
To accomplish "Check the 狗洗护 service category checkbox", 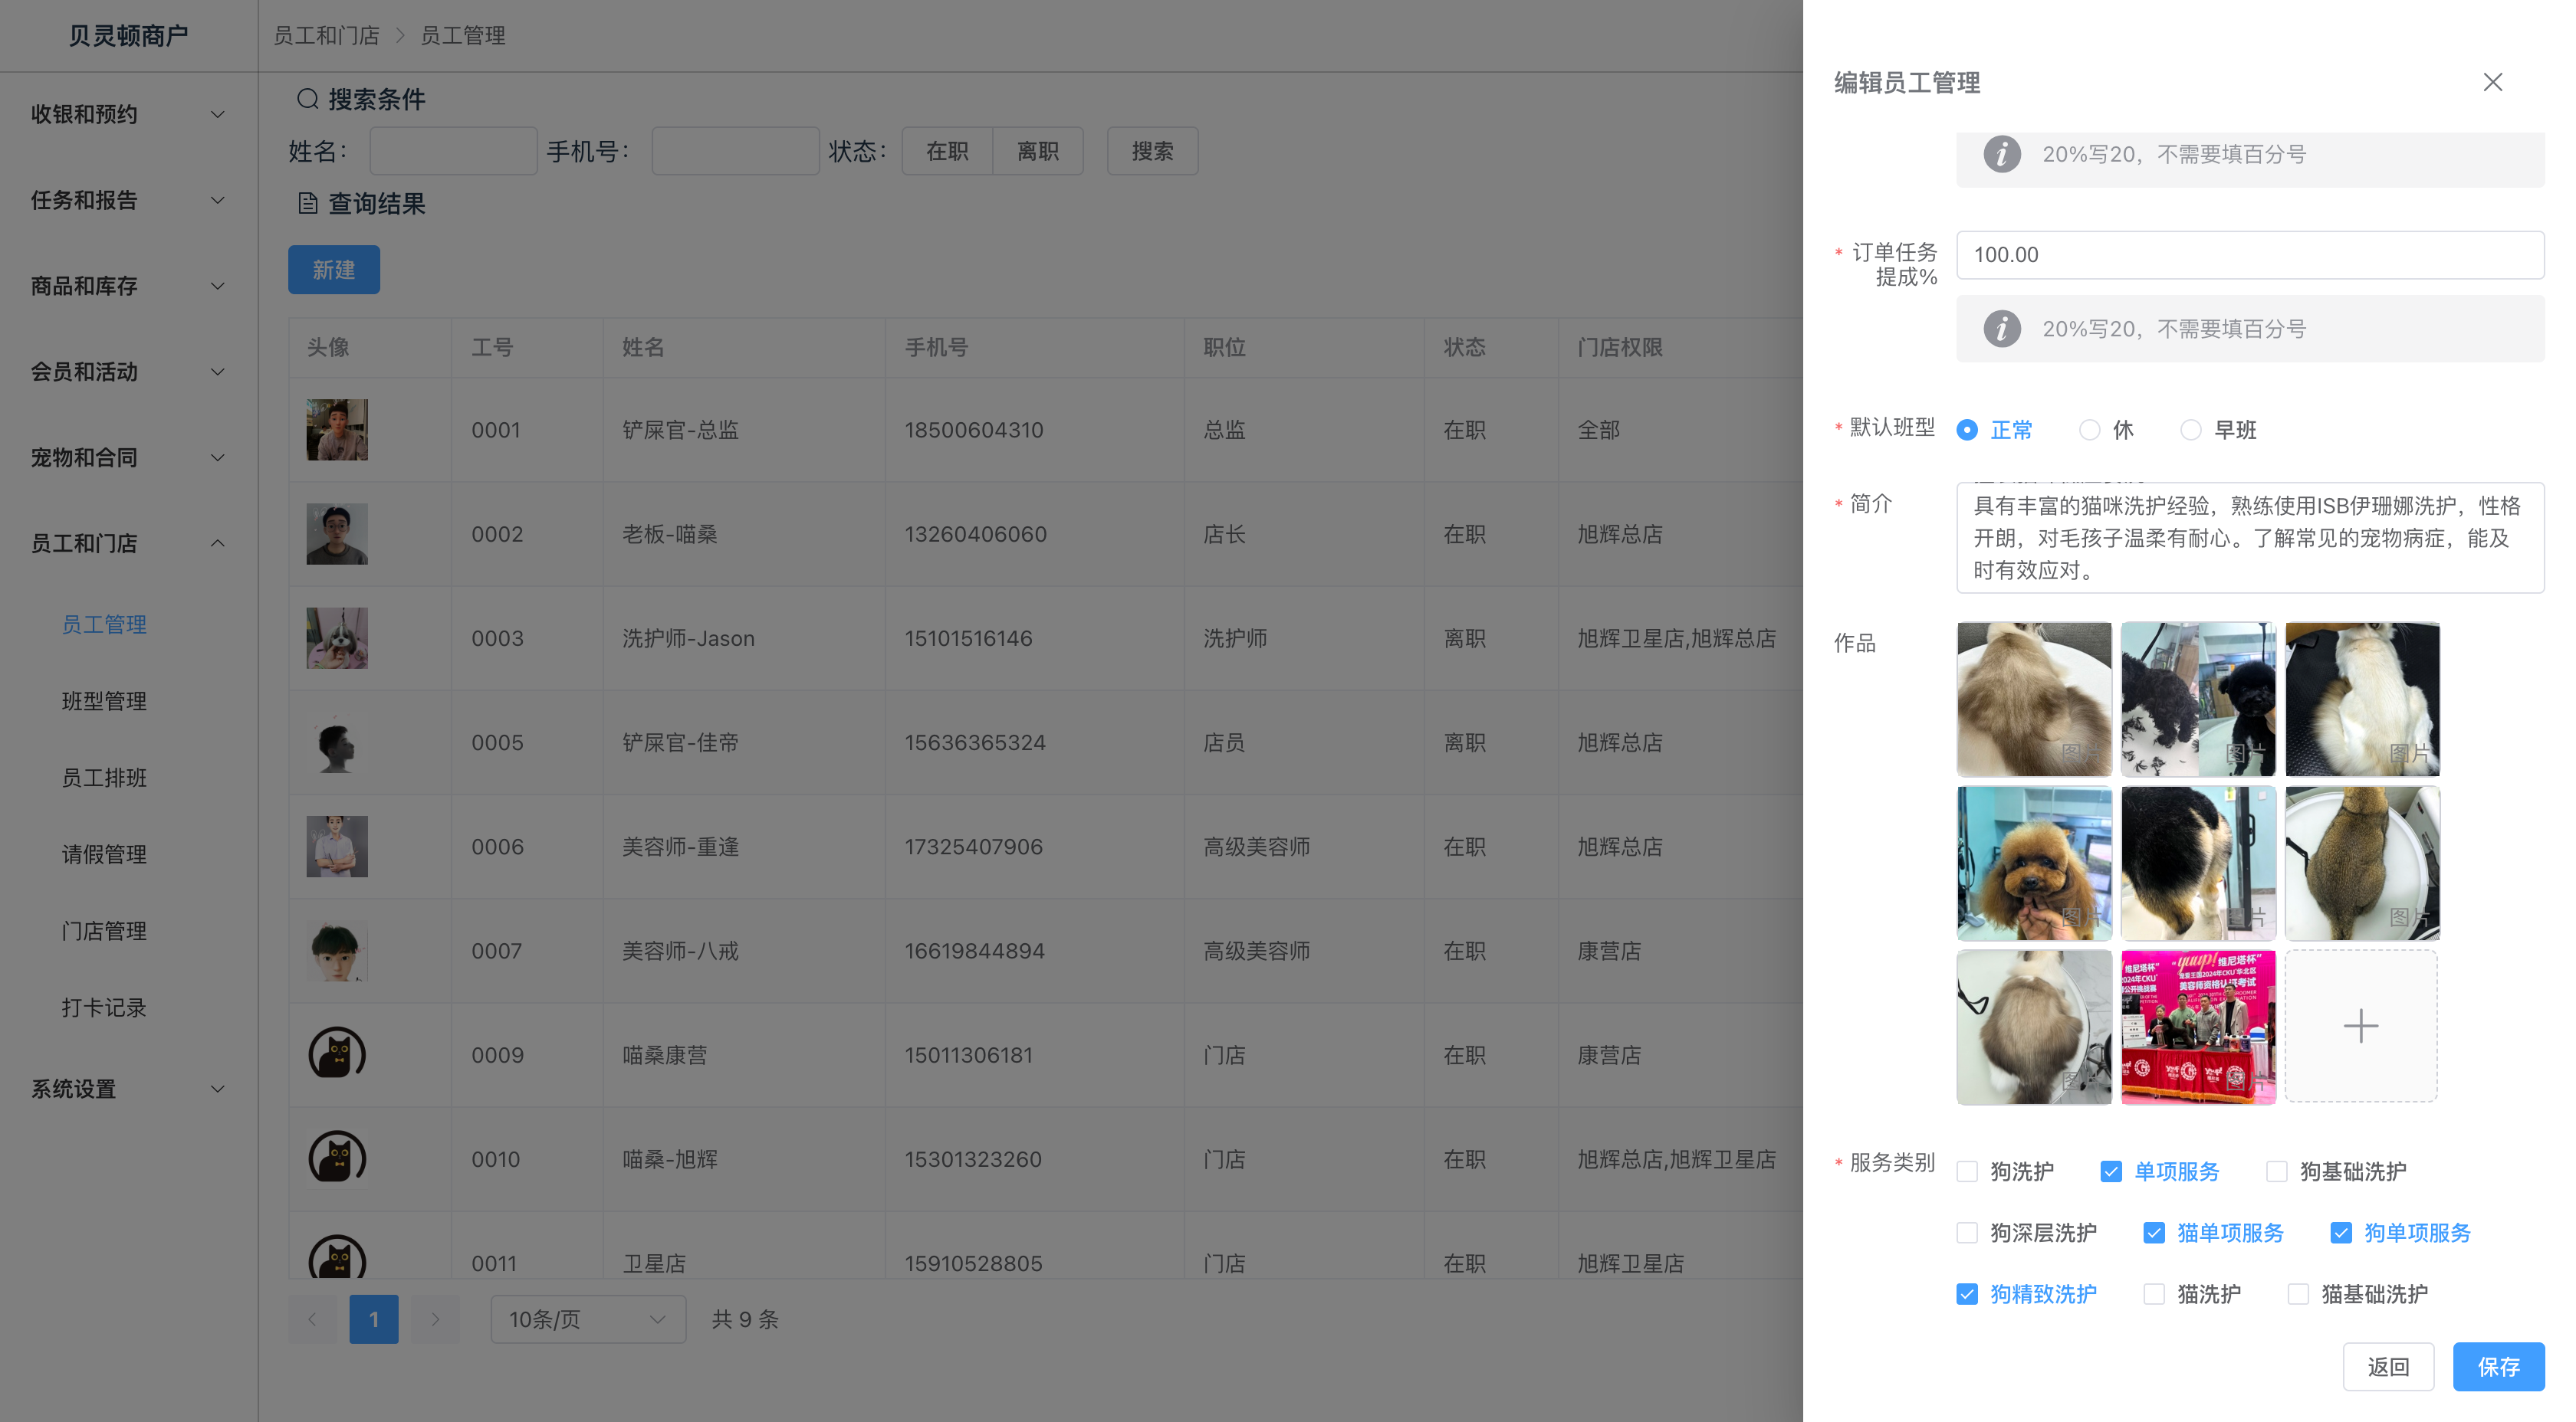I will [1967, 1171].
